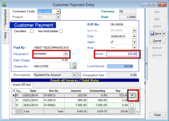Open the Customer Code dropdown

pyautogui.click(x=58, y=11)
